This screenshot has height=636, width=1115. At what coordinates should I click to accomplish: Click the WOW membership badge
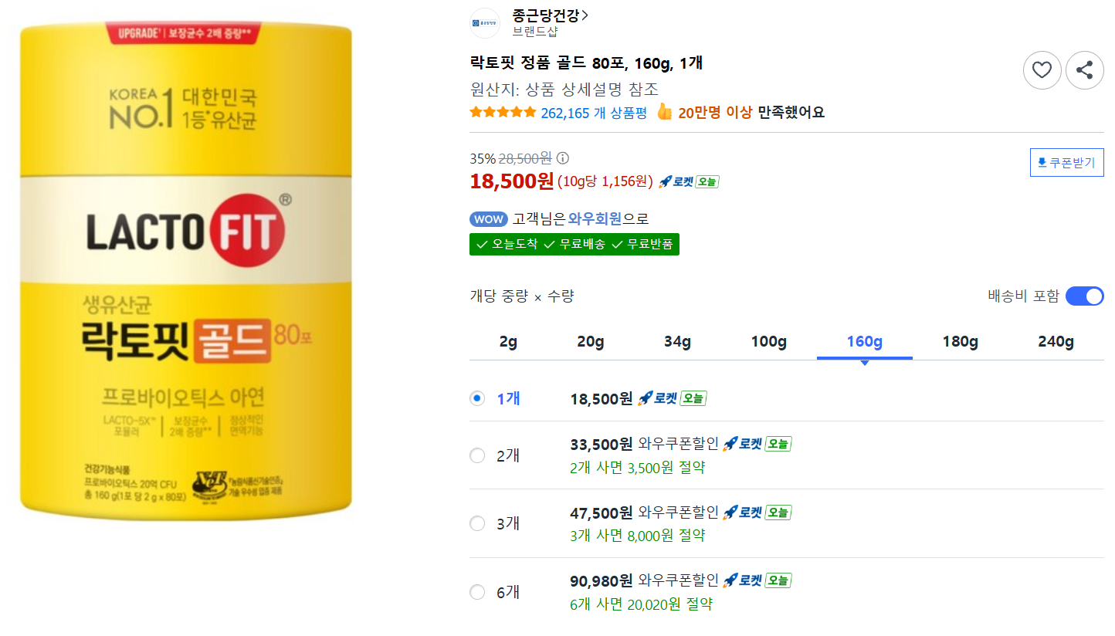pyautogui.click(x=489, y=218)
